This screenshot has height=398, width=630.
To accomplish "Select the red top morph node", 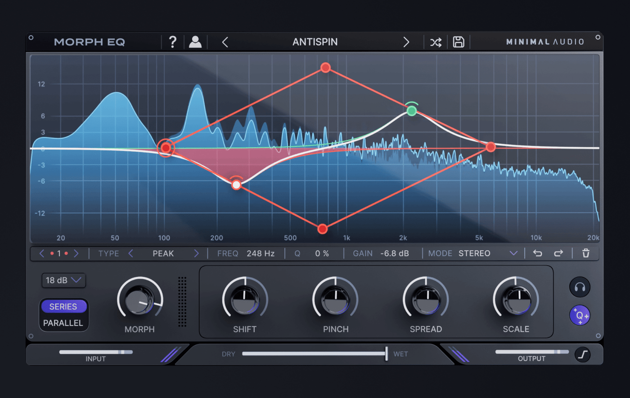I will 326,68.
